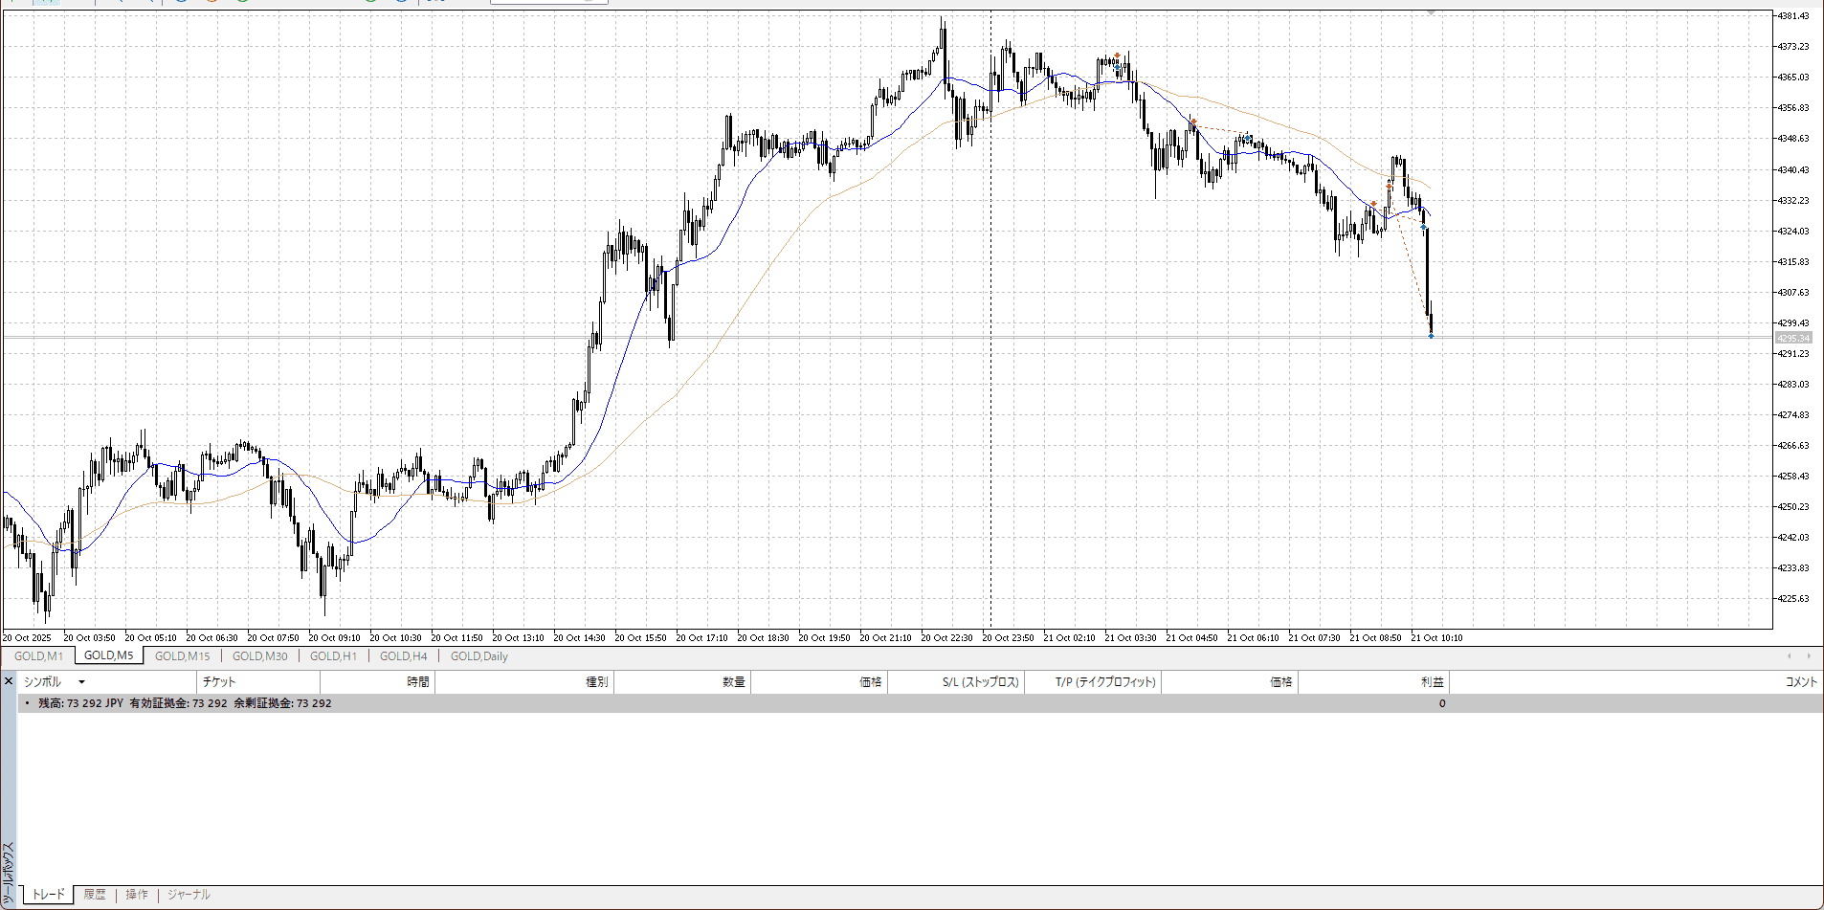Select the GOLD,H4 chart tab

[x=403, y=656]
